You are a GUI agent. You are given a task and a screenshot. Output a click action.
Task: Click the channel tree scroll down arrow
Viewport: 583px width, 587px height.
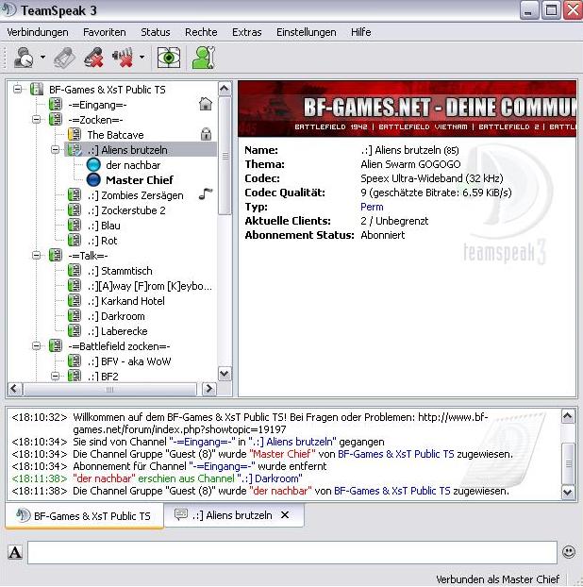225,373
